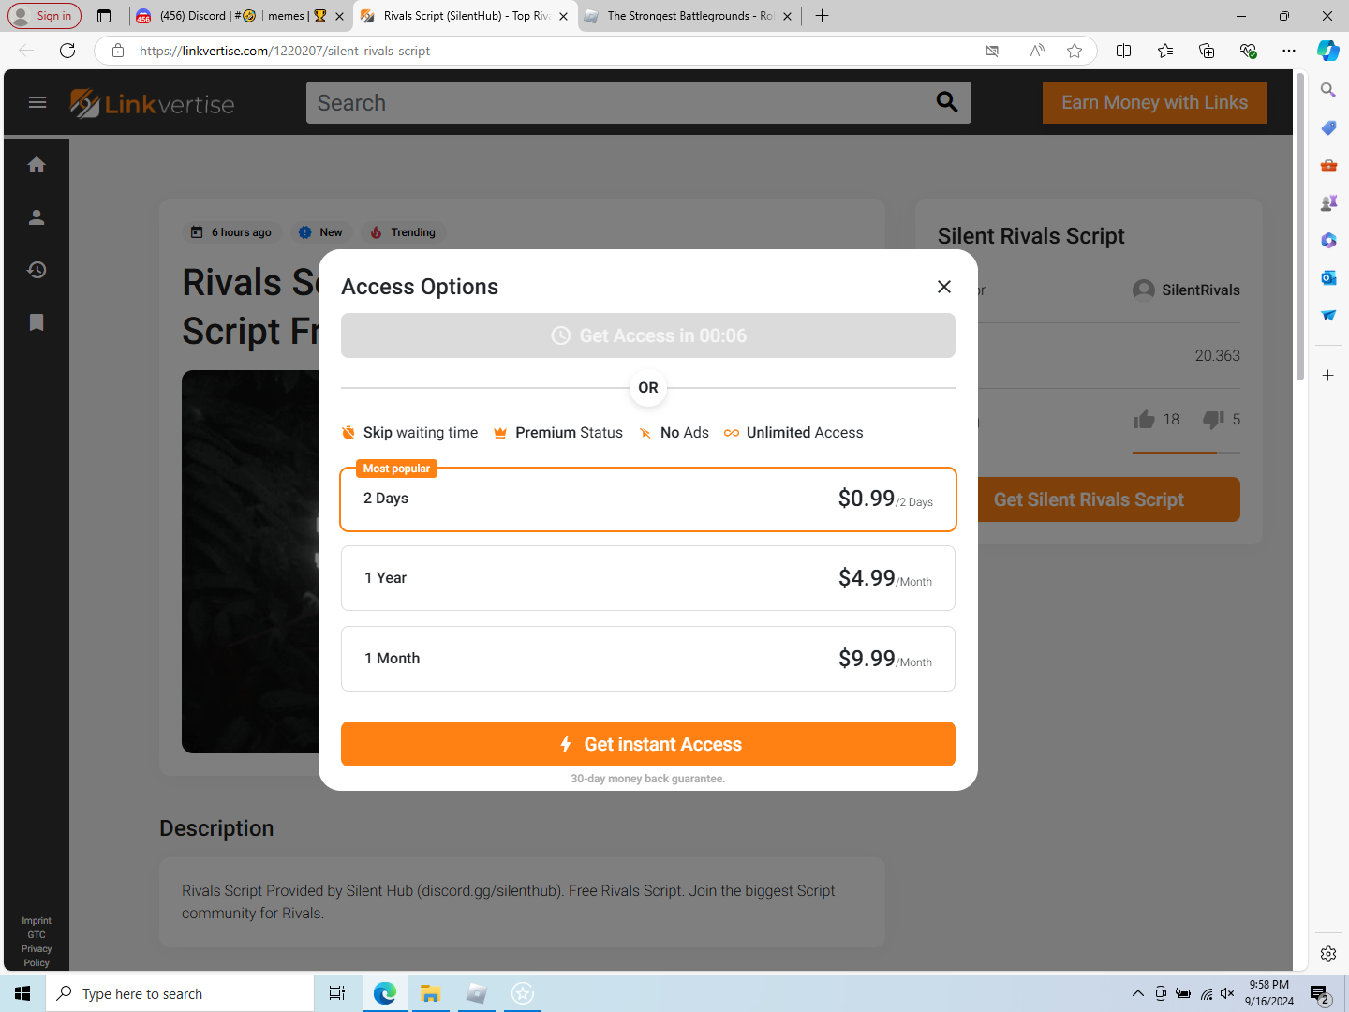Screen dimensions: 1349x1012
Task: Open the Privacy Policy link
Action: point(37,956)
